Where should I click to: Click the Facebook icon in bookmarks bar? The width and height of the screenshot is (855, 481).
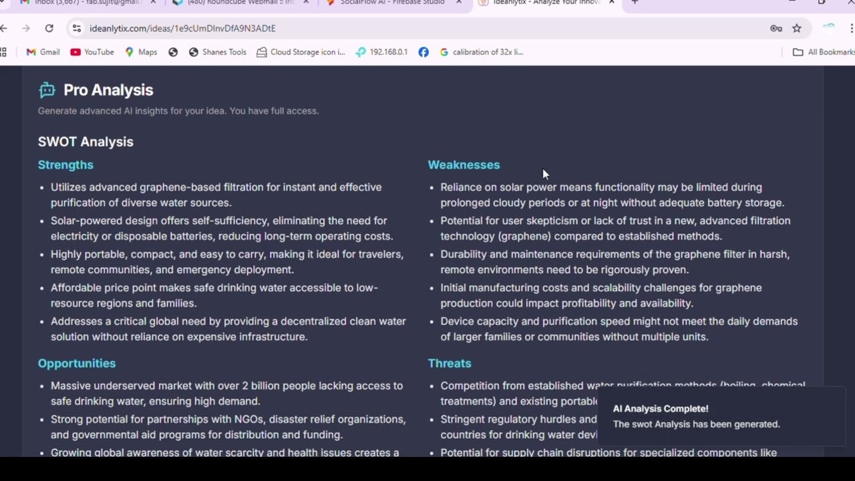[423, 51]
